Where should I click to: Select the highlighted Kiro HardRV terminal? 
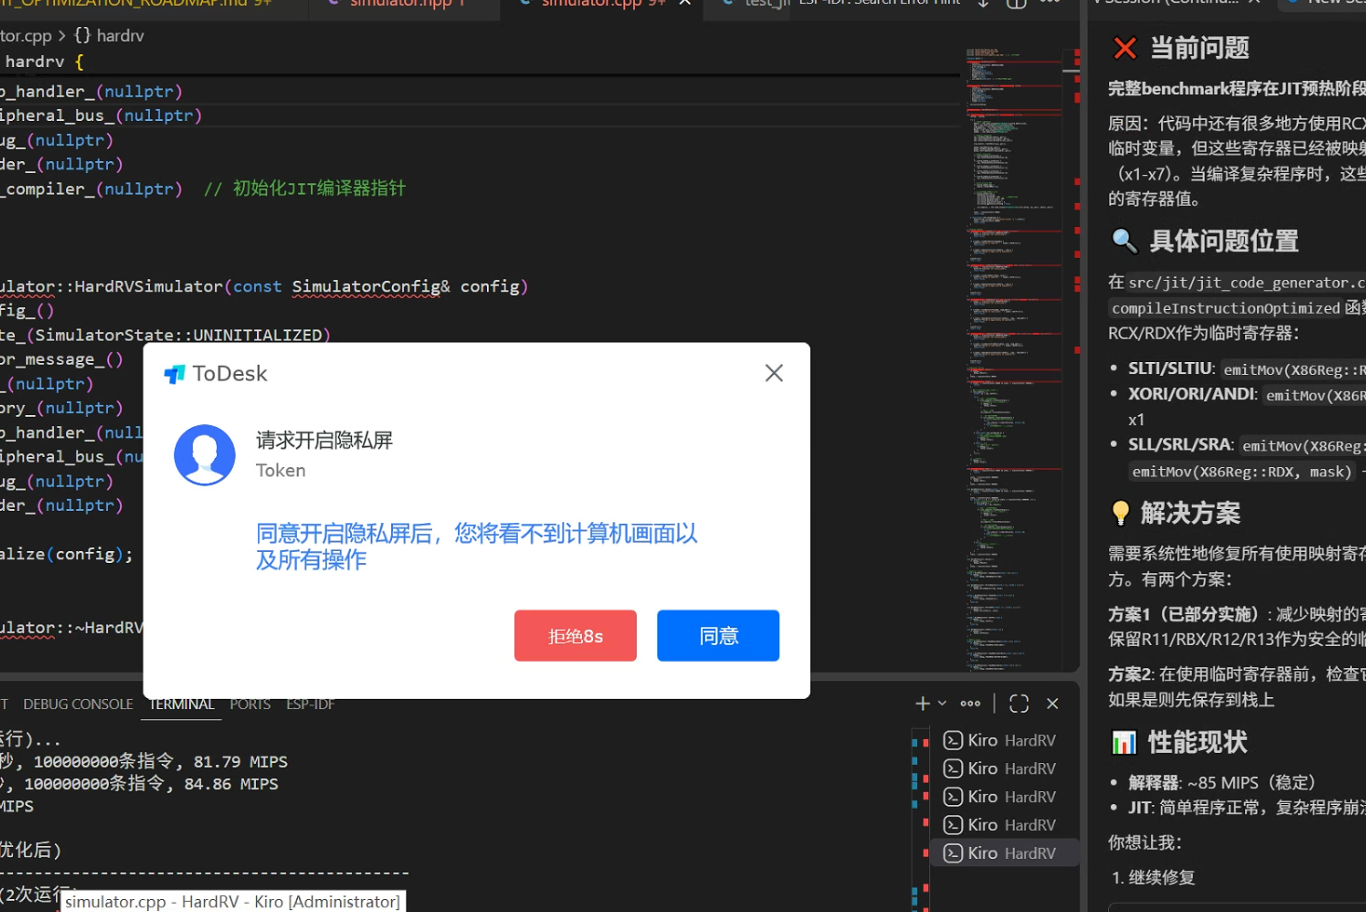coord(1005,853)
